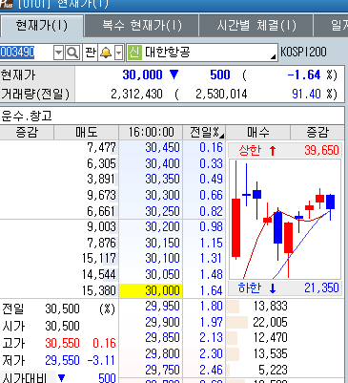Screen dimensions: 348x383
Task: Select bid price 29,900
Action: [162, 322]
